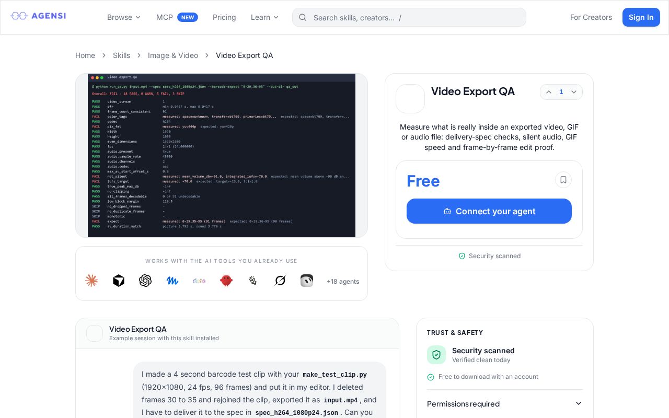Click the Connect your agent button
Viewport: 669px width, 418px height.
pyautogui.click(x=489, y=211)
